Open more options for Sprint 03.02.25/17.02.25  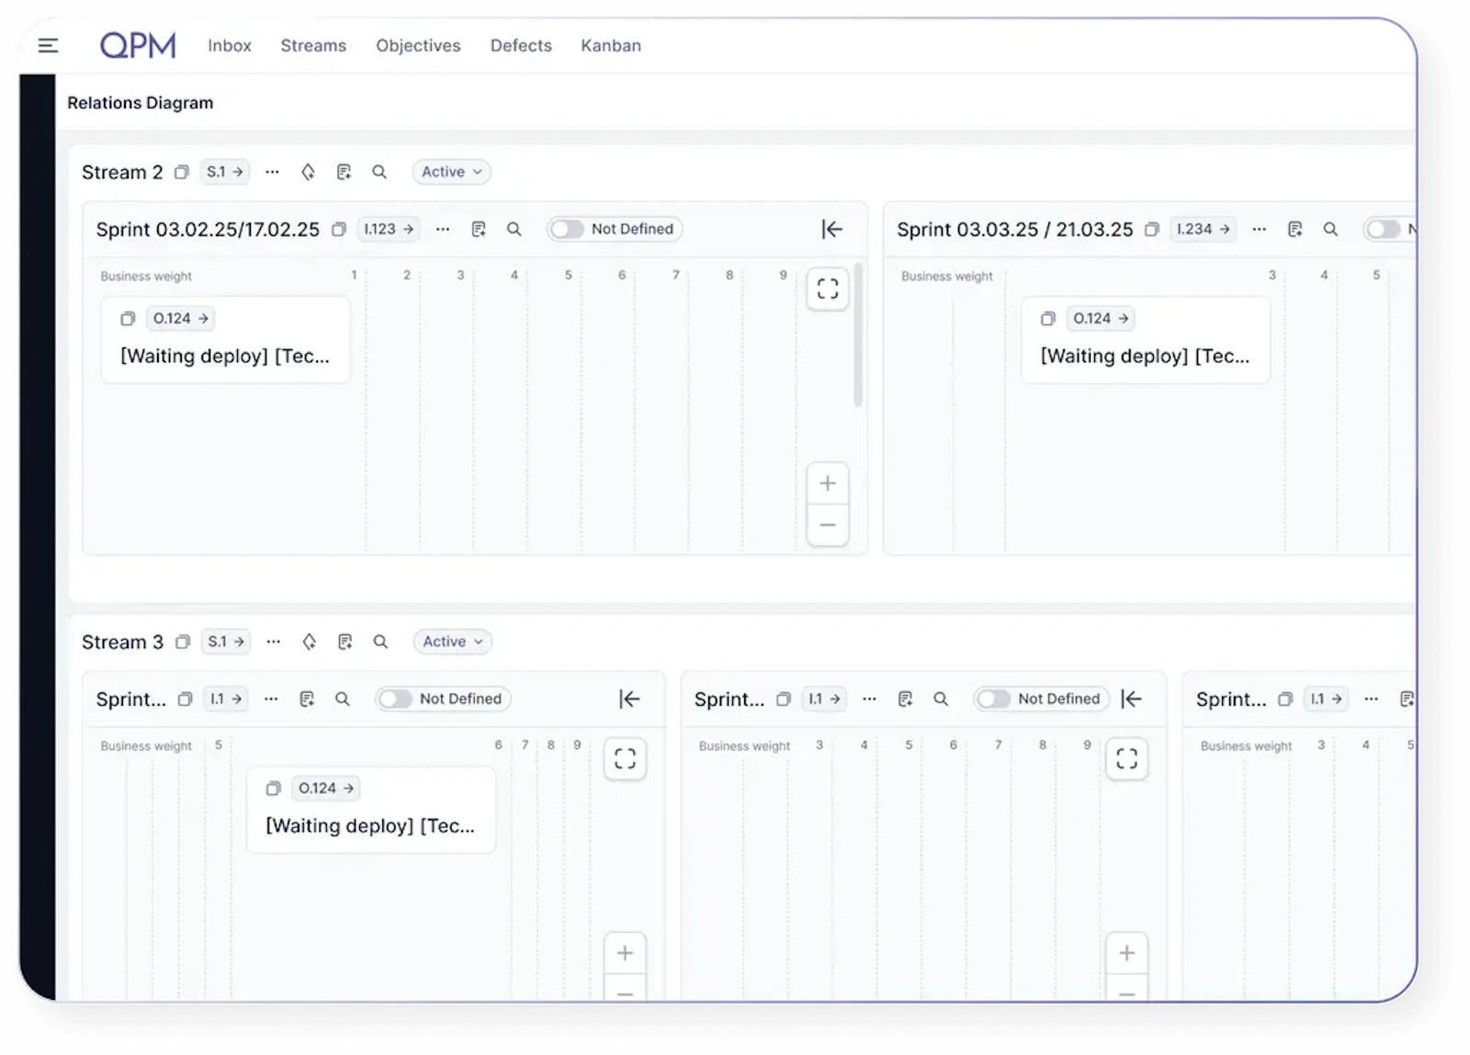point(443,229)
